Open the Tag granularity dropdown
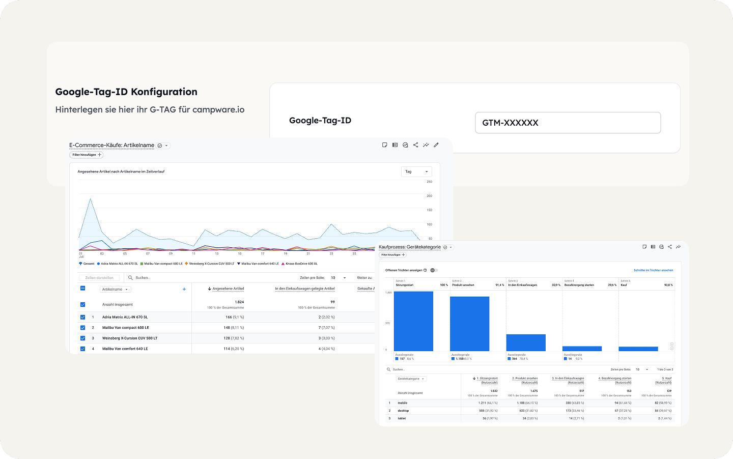Screen dimensions: 733x459 click(416, 171)
